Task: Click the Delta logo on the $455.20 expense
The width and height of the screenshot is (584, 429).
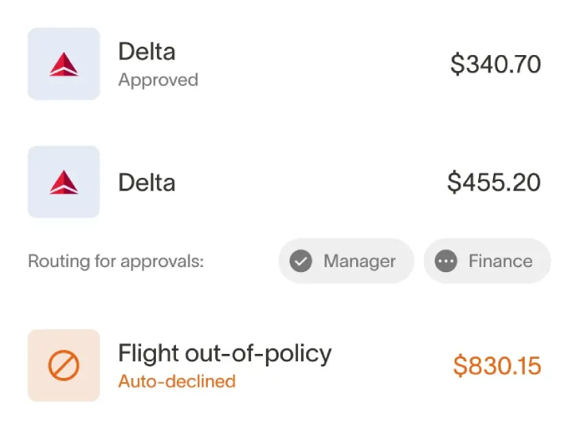Action: point(63,182)
